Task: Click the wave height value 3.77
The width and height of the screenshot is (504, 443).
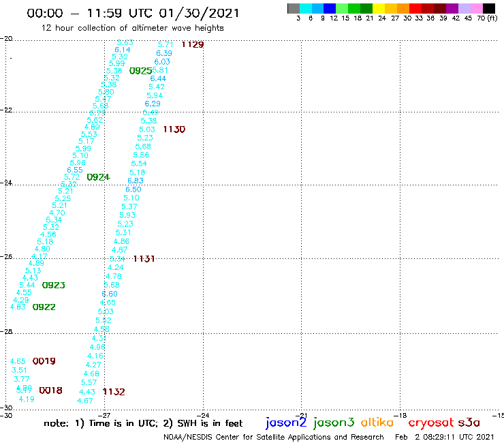Action: click(22, 379)
